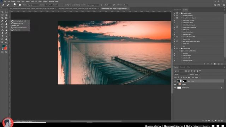Select the Clone Stamp tool
This screenshot has height=127, width=226.
coord(6,24)
